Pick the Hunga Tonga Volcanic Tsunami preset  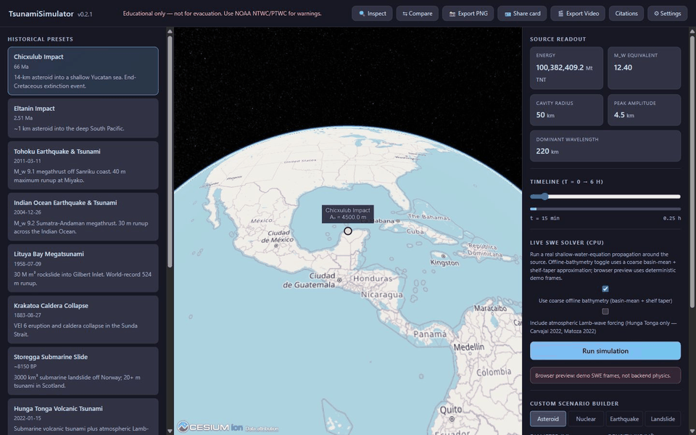pyautogui.click(x=83, y=418)
